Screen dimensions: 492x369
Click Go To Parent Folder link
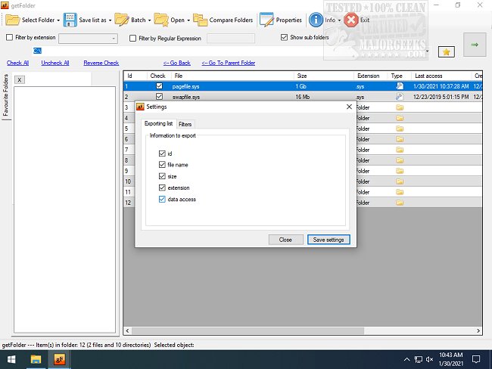tap(228, 63)
